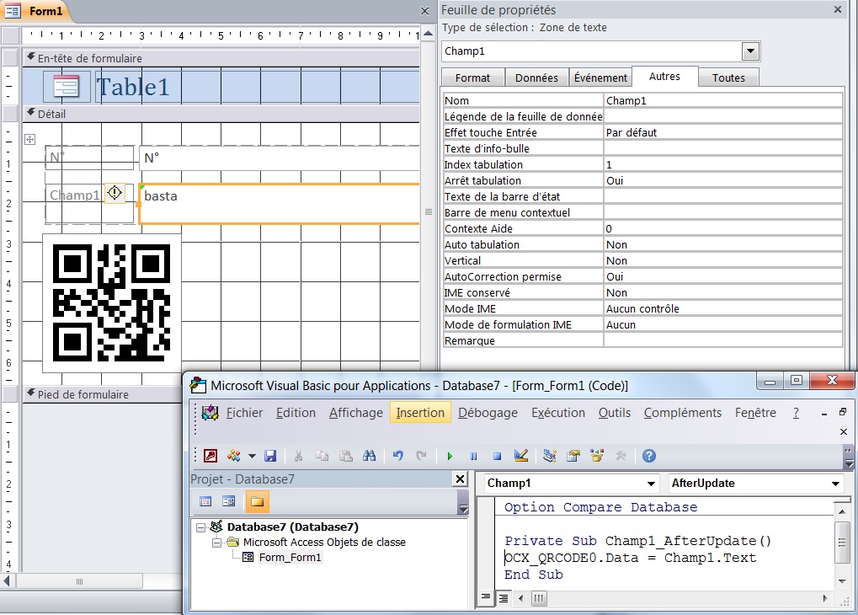Select the basta text box on the form

(x=280, y=204)
